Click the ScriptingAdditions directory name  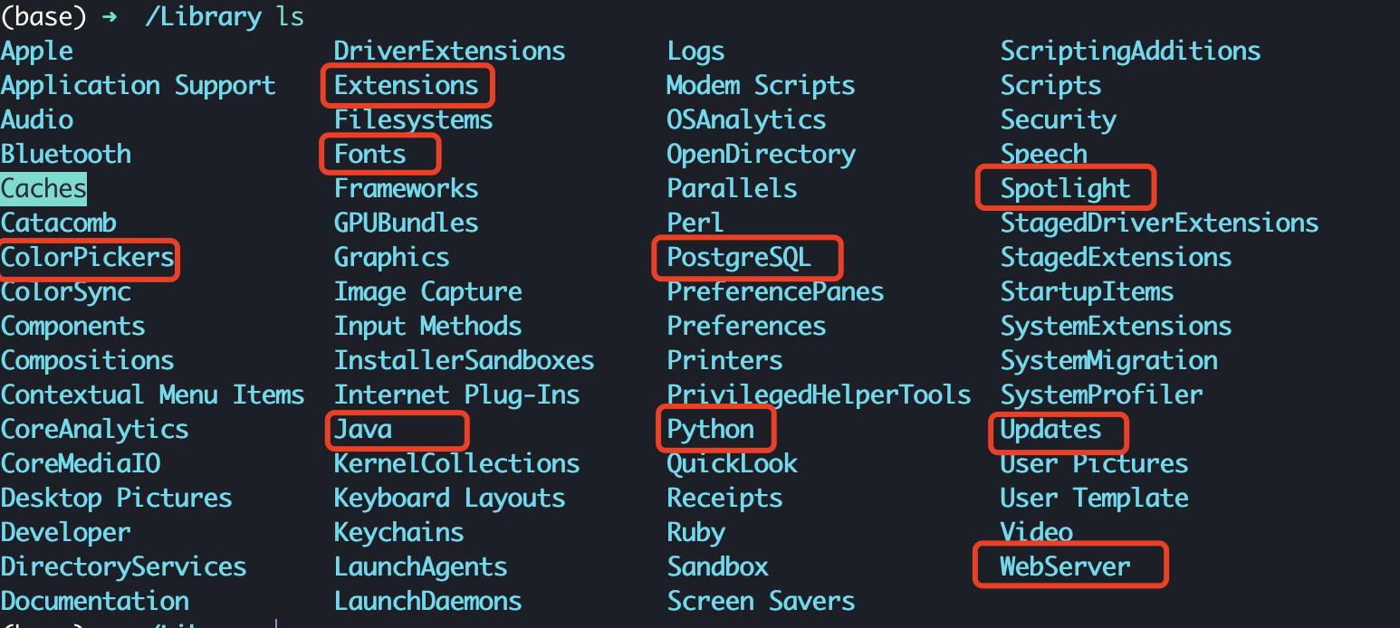(1130, 52)
